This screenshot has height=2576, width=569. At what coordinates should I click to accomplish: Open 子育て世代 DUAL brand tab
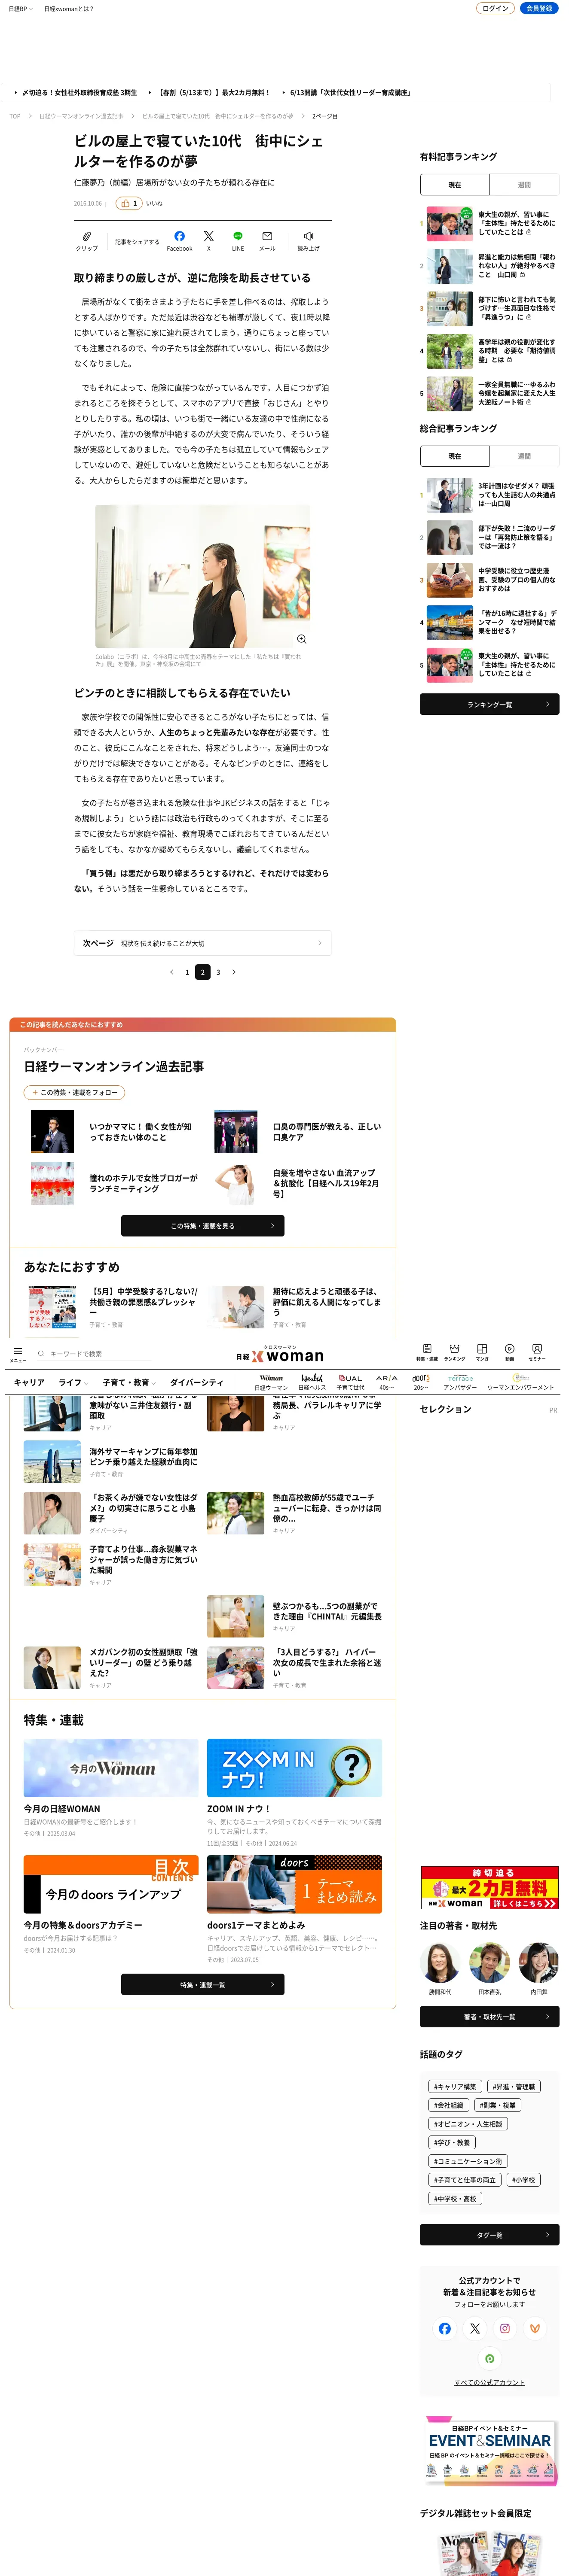(x=351, y=1382)
